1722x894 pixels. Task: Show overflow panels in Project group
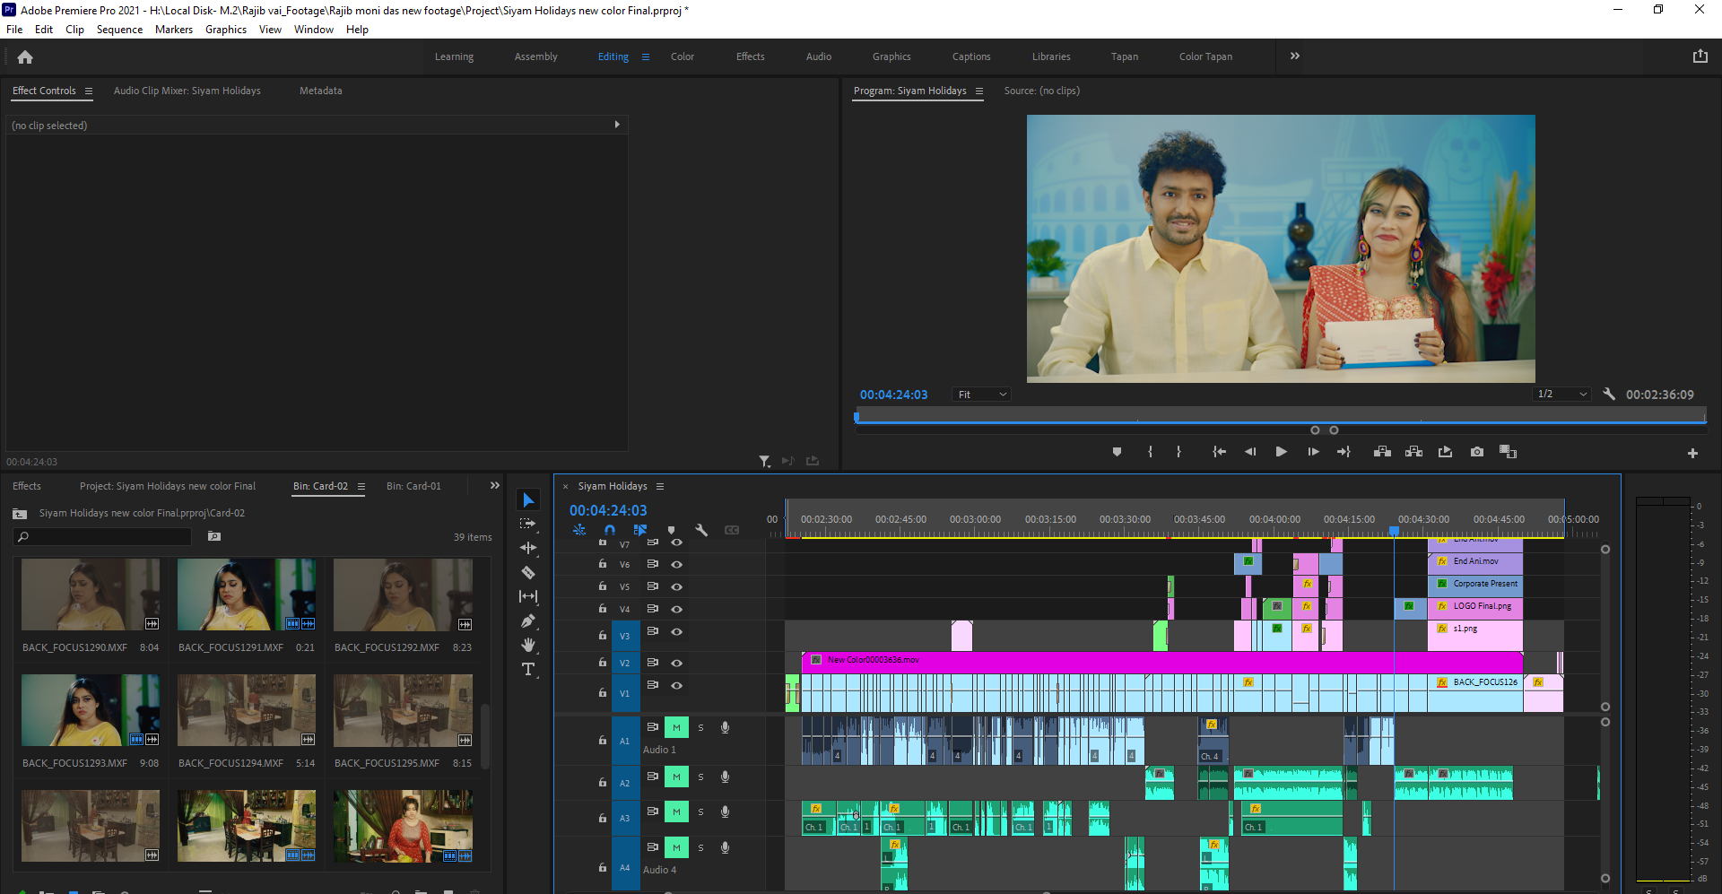[494, 485]
